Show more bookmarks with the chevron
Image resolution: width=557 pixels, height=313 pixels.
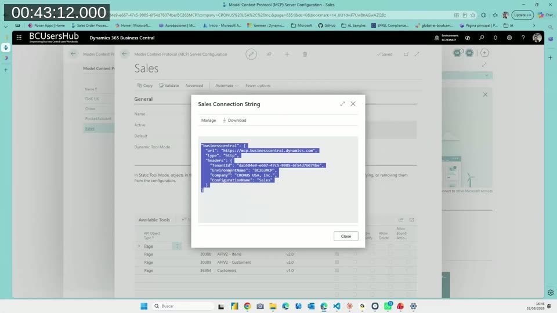pos(534,26)
